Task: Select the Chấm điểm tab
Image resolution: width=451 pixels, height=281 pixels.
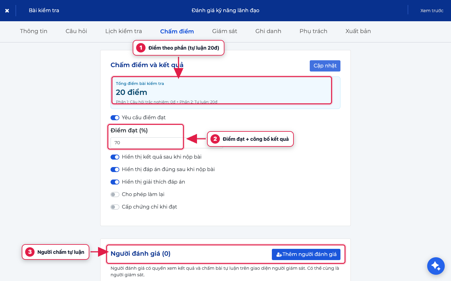Action: (177, 31)
